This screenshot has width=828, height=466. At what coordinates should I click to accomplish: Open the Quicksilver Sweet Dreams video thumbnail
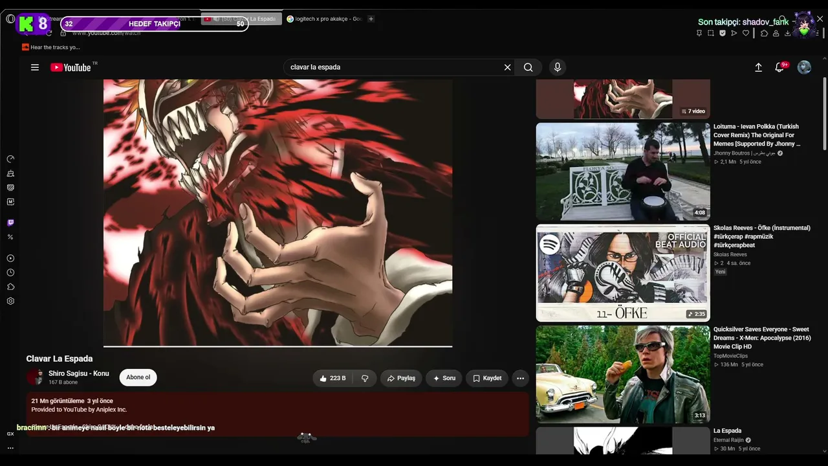623,374
